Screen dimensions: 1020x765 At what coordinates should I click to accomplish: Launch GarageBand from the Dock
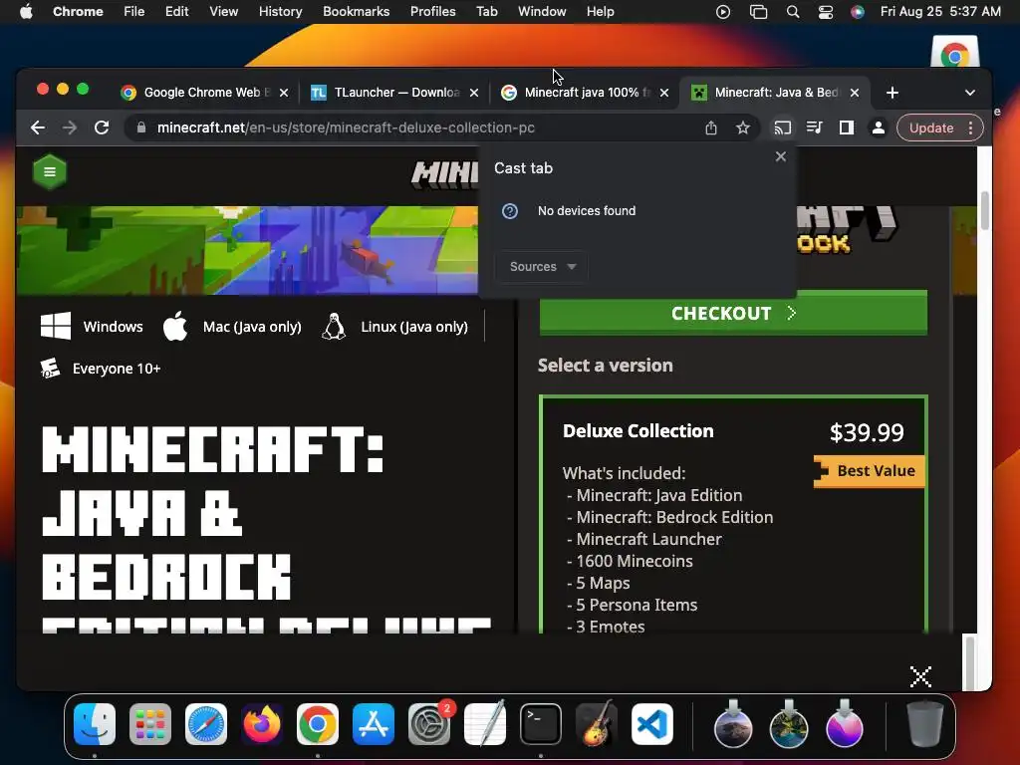(597, 724)
